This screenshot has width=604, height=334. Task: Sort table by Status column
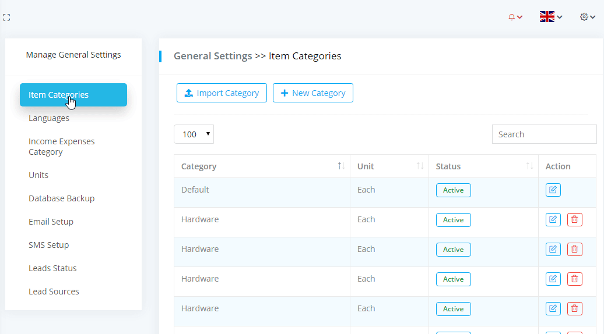pos(529,166)
